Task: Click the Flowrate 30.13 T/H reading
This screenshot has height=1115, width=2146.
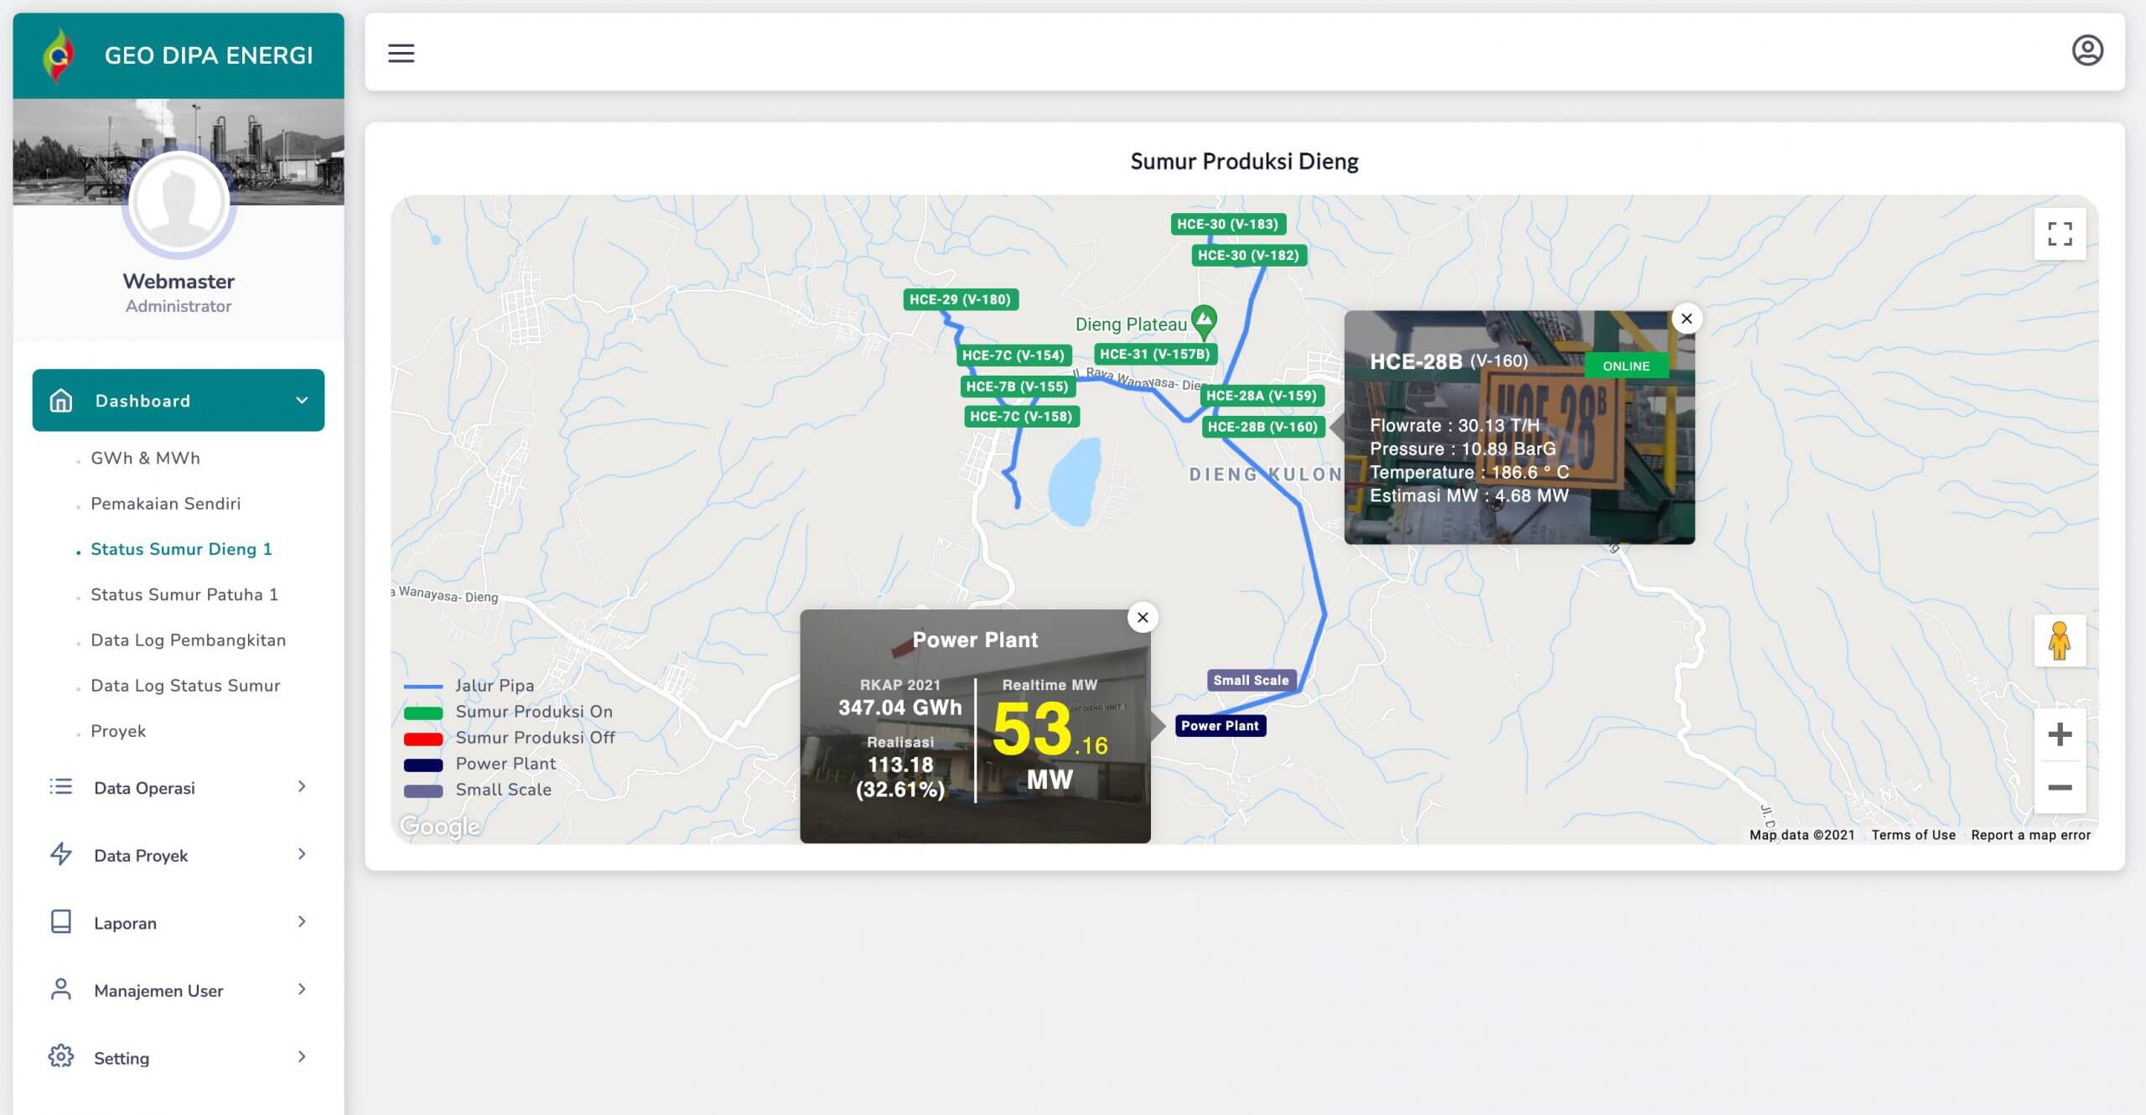Action: click(x=1454, y=425)
